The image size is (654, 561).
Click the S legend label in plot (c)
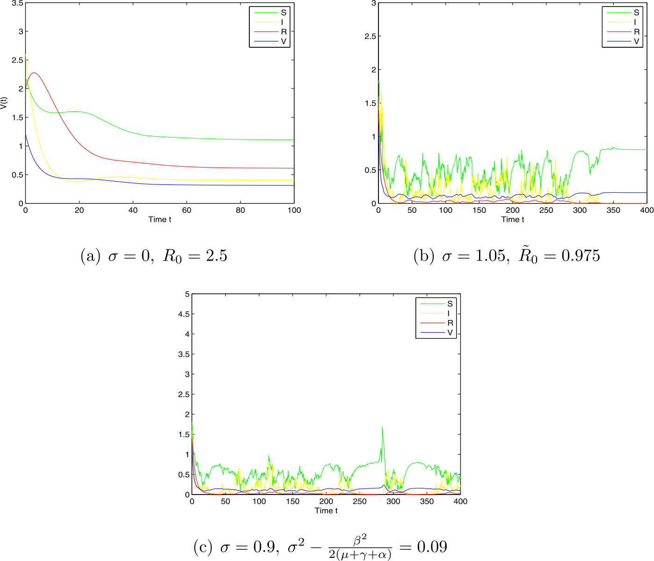pos(450,304)
